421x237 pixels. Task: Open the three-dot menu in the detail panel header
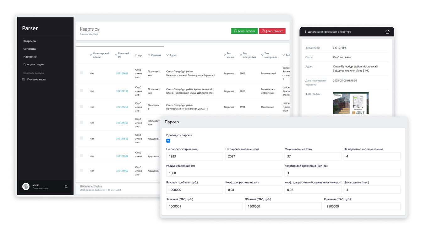[x=305, y=32]
